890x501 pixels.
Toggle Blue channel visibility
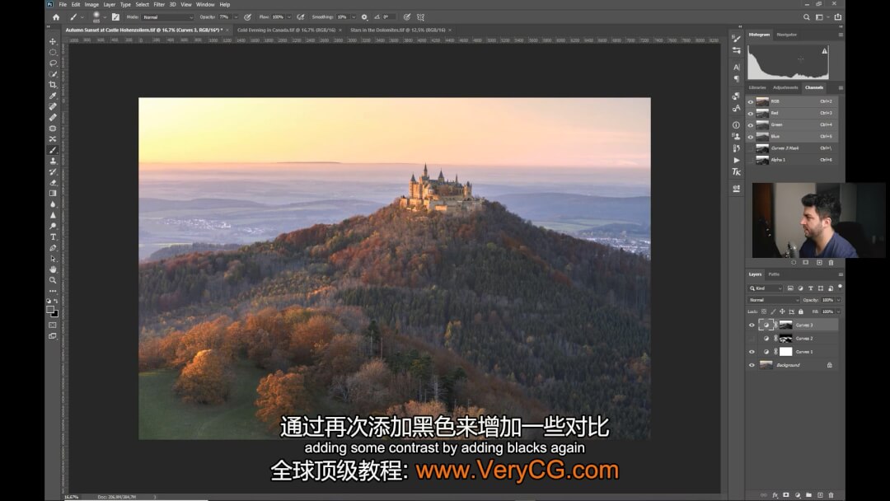[751, 137]
